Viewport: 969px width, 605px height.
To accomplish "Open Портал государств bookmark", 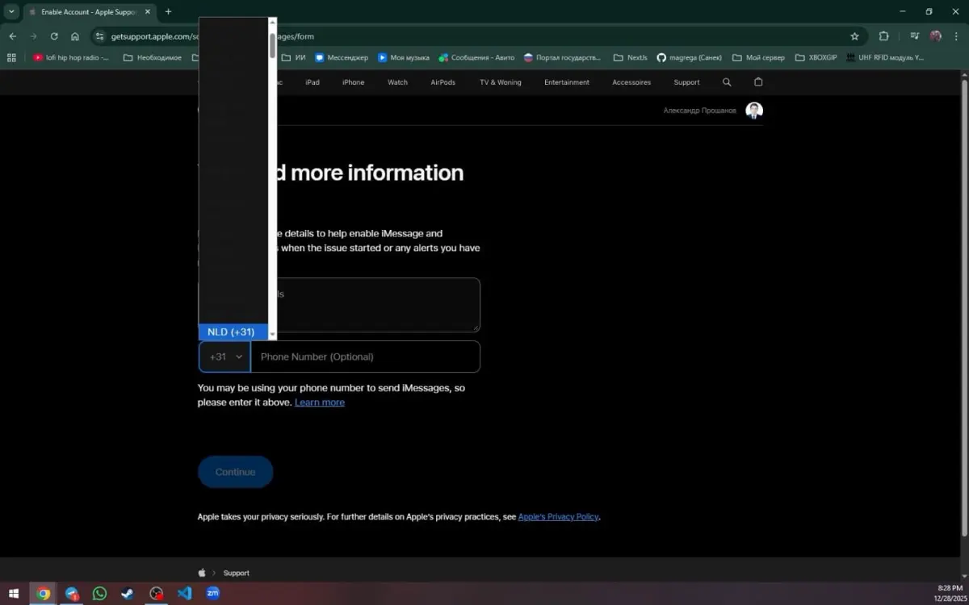I will (x=562, y=57).
